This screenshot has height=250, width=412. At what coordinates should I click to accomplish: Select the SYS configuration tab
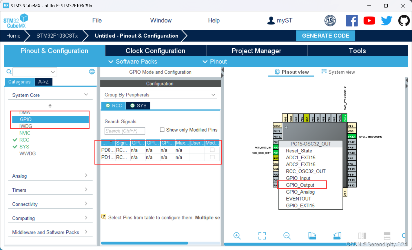point(138,106)
